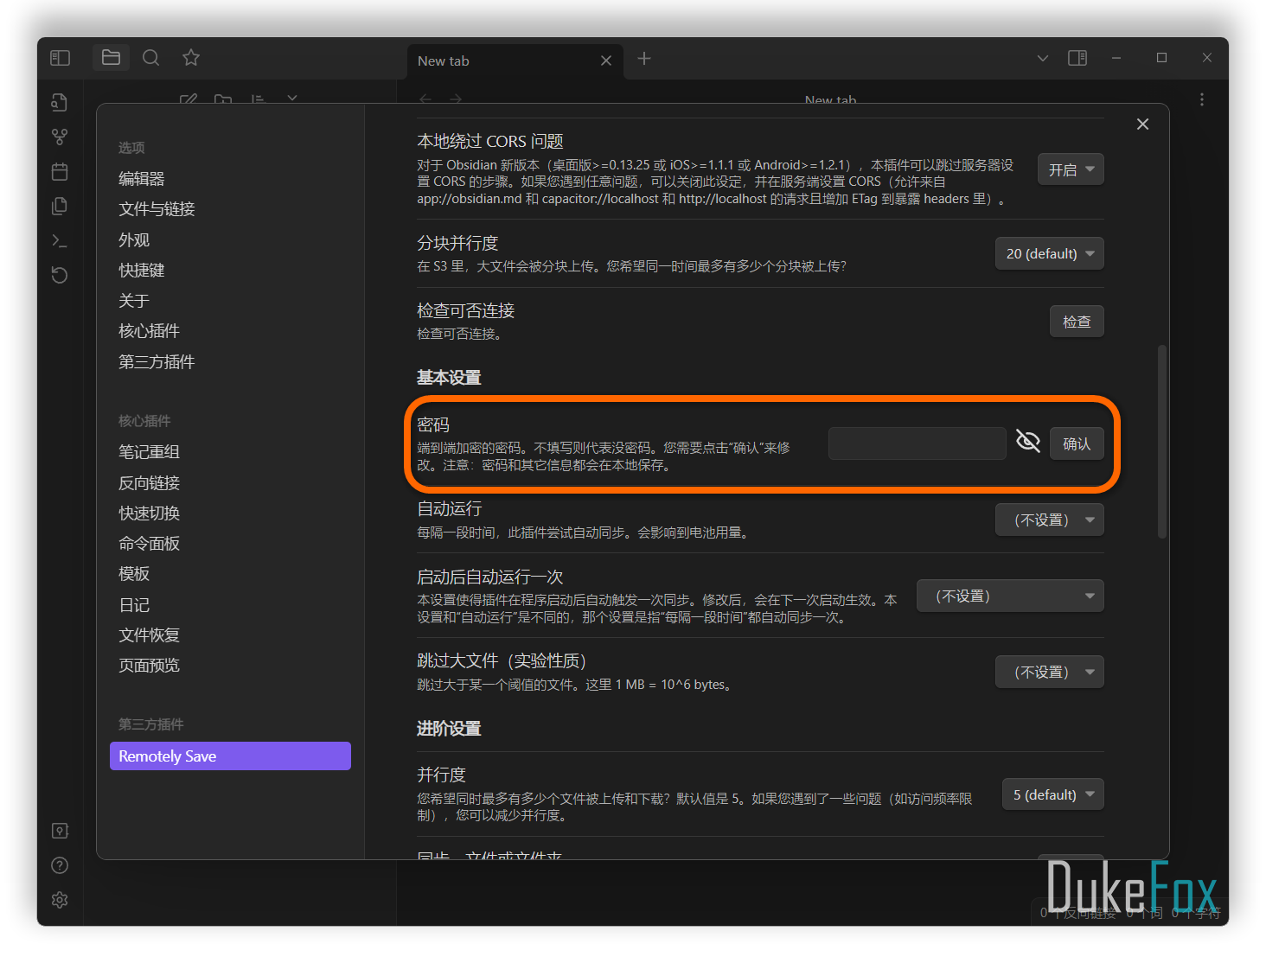Open the command palette terminal icon
The height and width of the screenshot is (963, 1266).
click(60, 240)
